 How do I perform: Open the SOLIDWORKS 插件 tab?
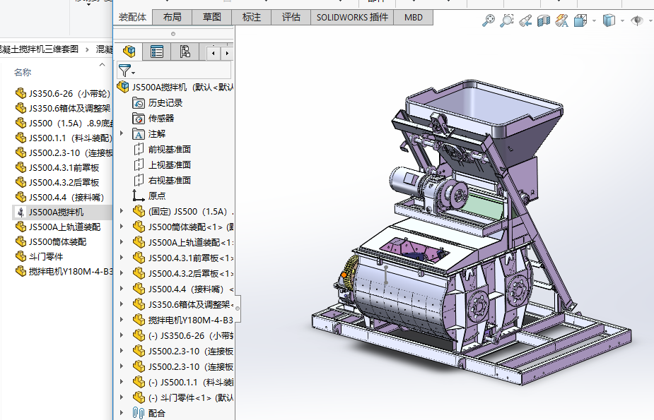pyautogui.click(x=352, y=17)
